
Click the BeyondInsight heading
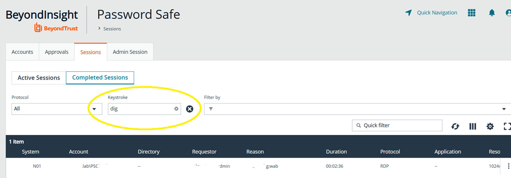(x=42, y=15)
